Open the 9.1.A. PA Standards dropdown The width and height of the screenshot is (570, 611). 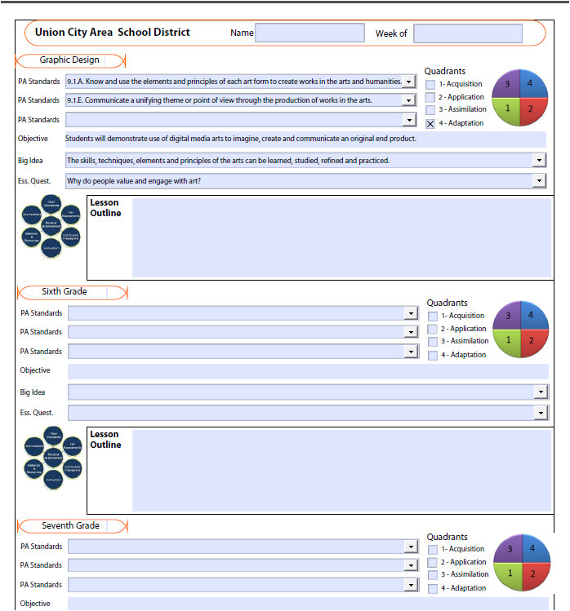click(408, 82)
